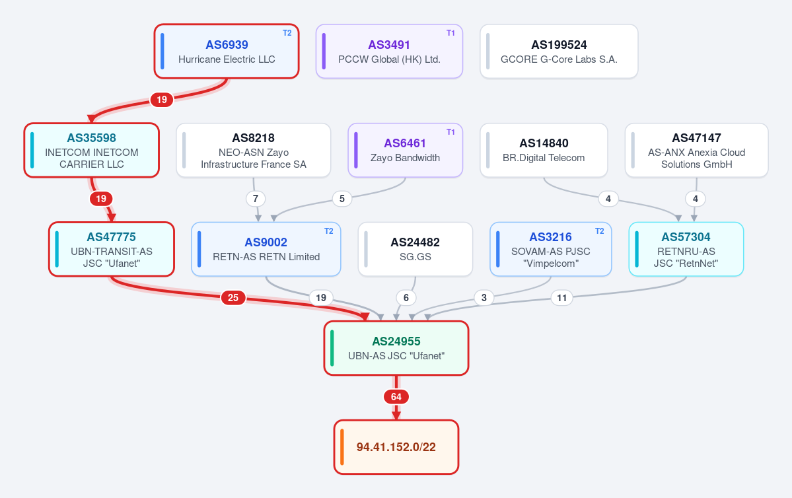
Task: Click the AS3491 PCCW Global node
Action: pyautogui.click(x=389, y=52)
